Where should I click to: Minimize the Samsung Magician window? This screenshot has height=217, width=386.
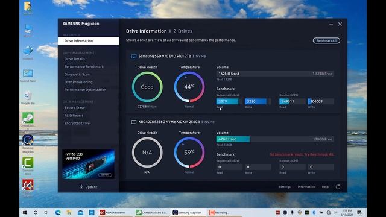(331, 24)
